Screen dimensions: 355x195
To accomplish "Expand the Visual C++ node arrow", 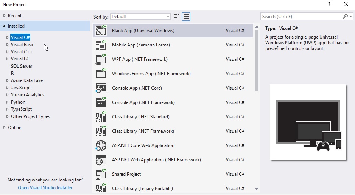I will click(7, 52).
